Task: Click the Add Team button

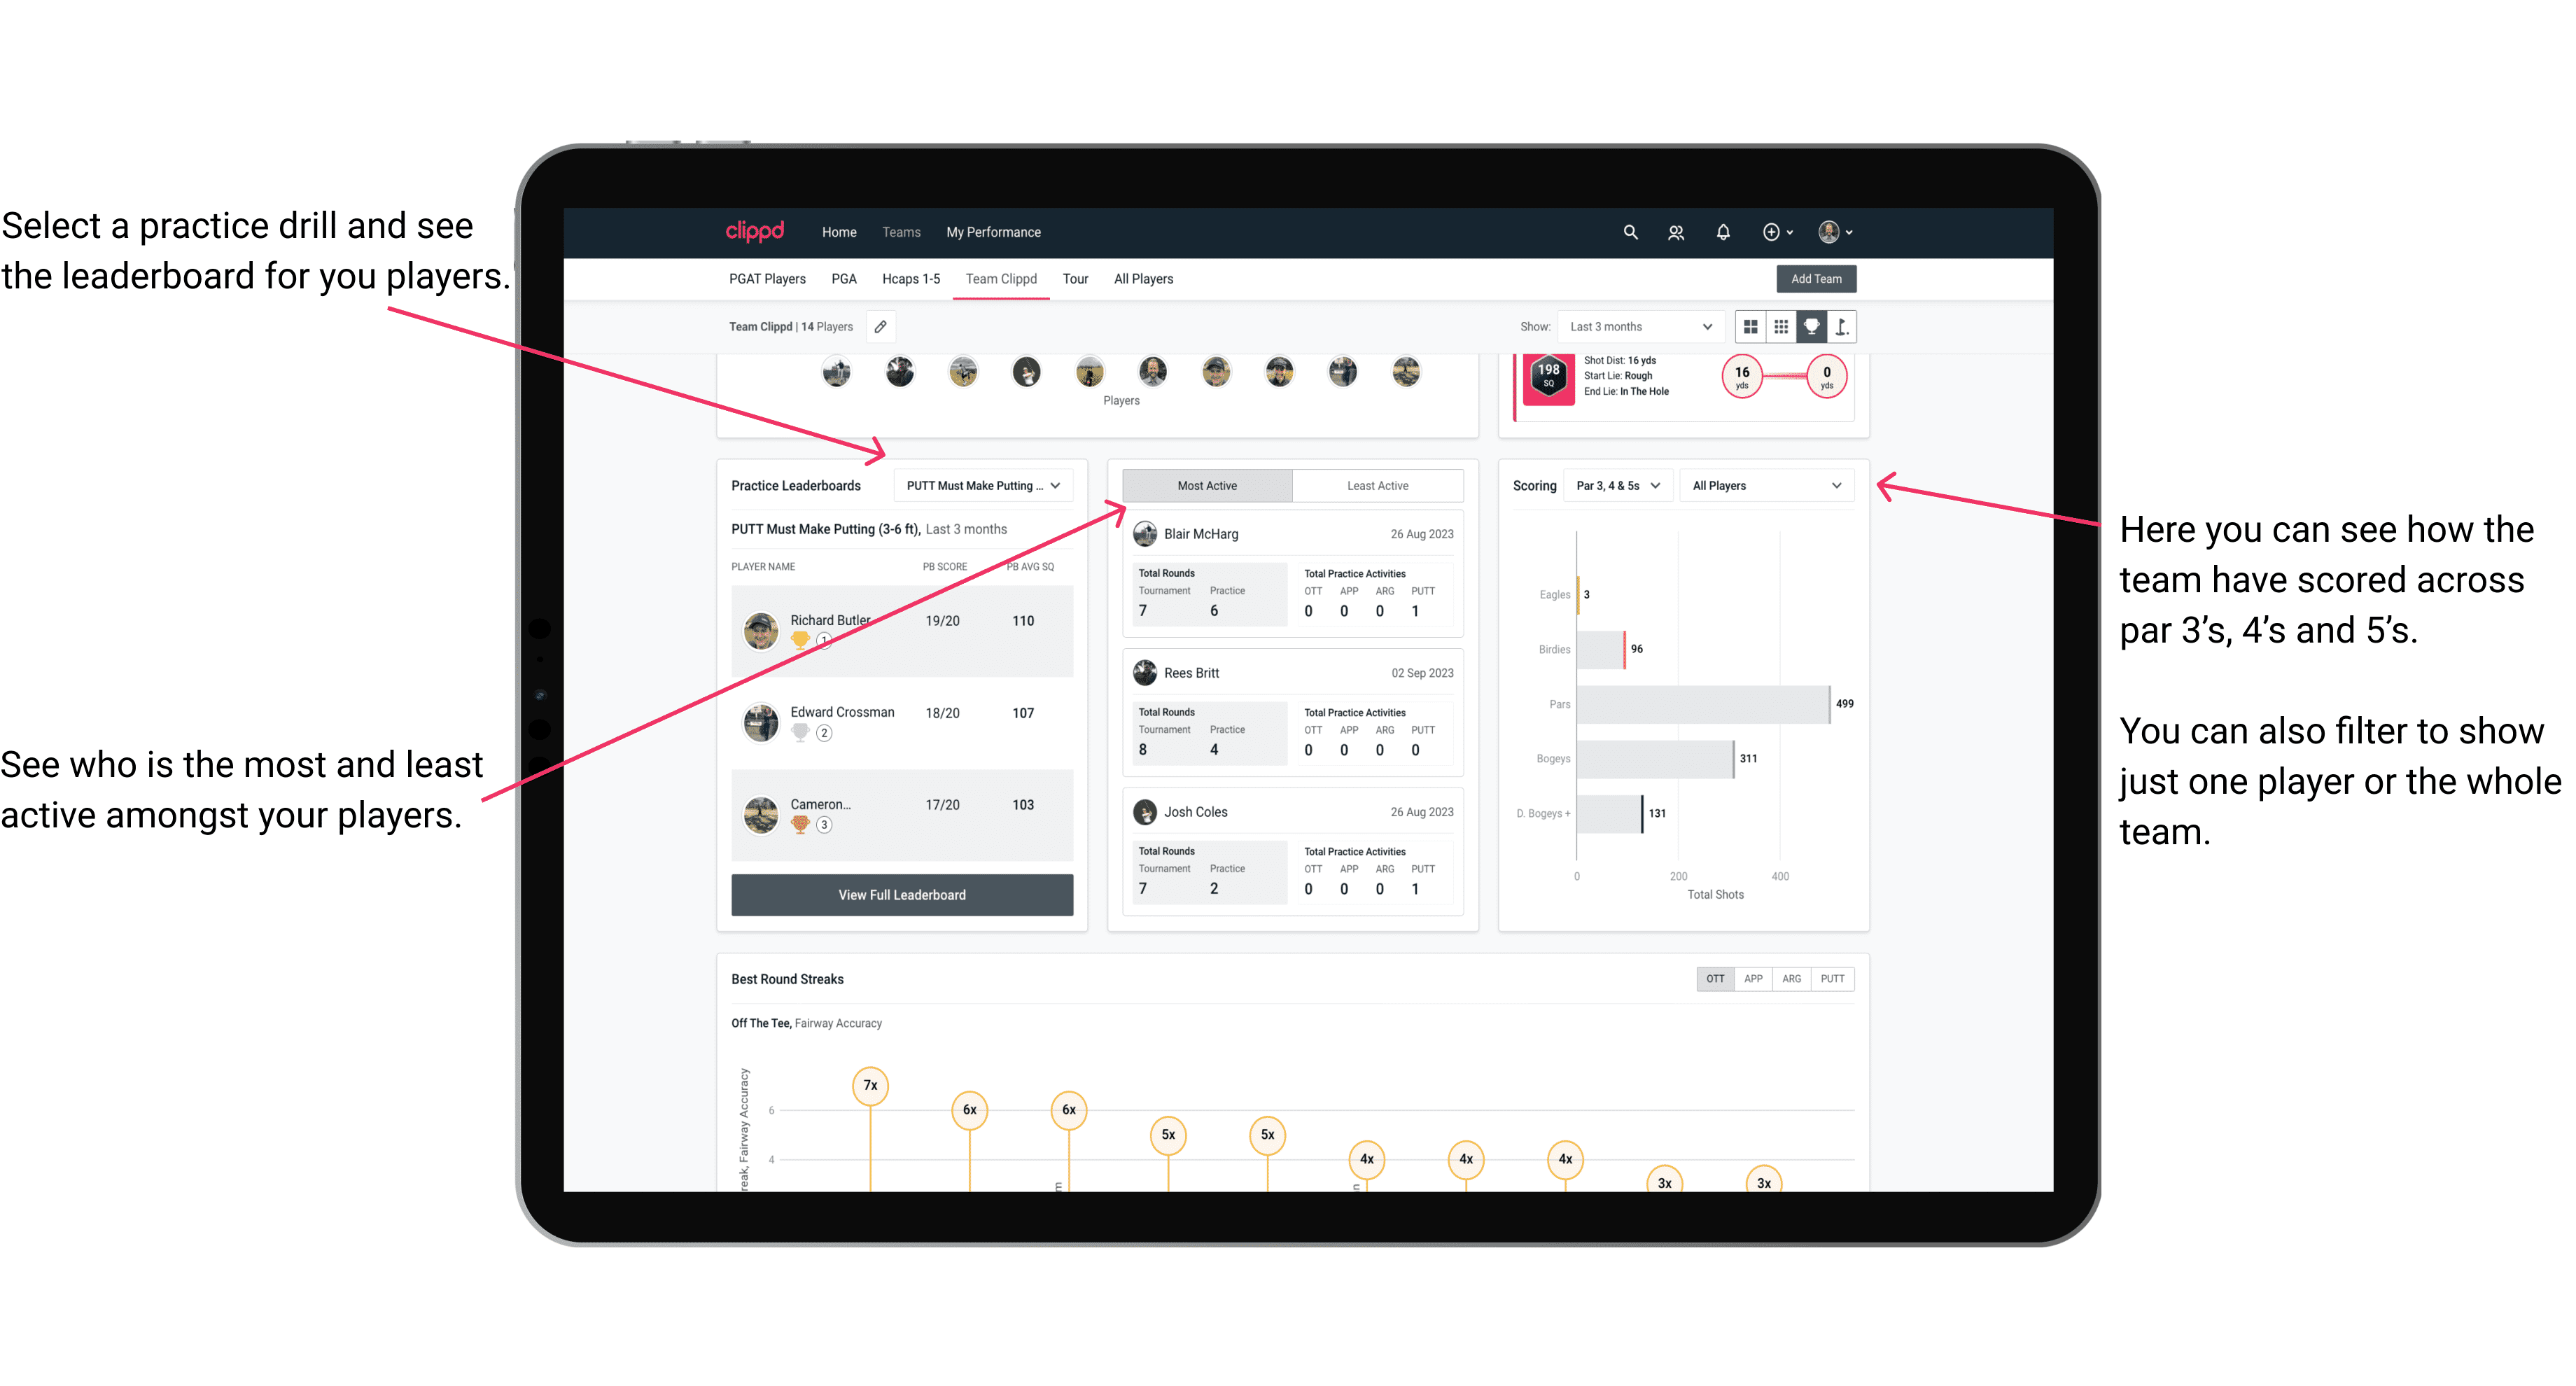Action: pos(1815,278)
